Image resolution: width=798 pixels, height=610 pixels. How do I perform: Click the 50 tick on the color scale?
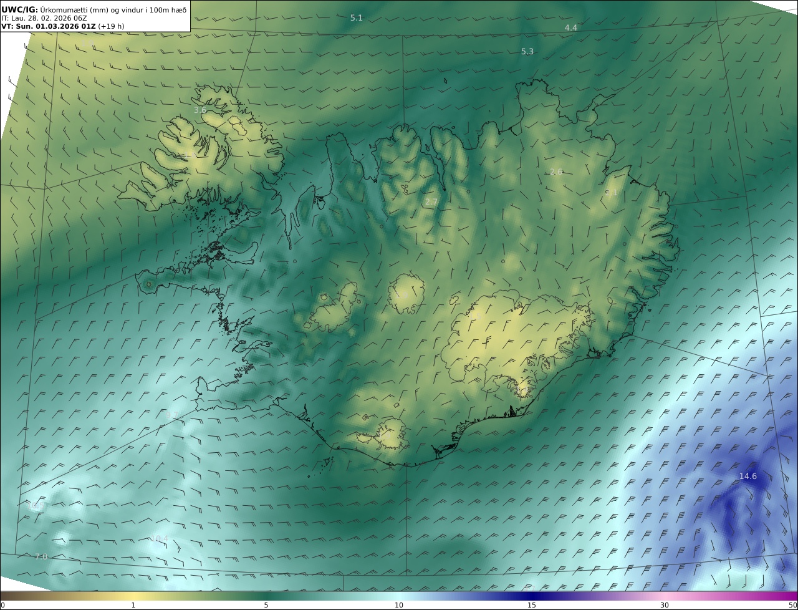click(x=793, y=605)
